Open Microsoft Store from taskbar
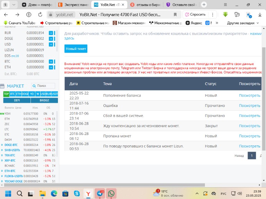Image resolution: width=266 pixels, height=199 pixels. (65, 193)
